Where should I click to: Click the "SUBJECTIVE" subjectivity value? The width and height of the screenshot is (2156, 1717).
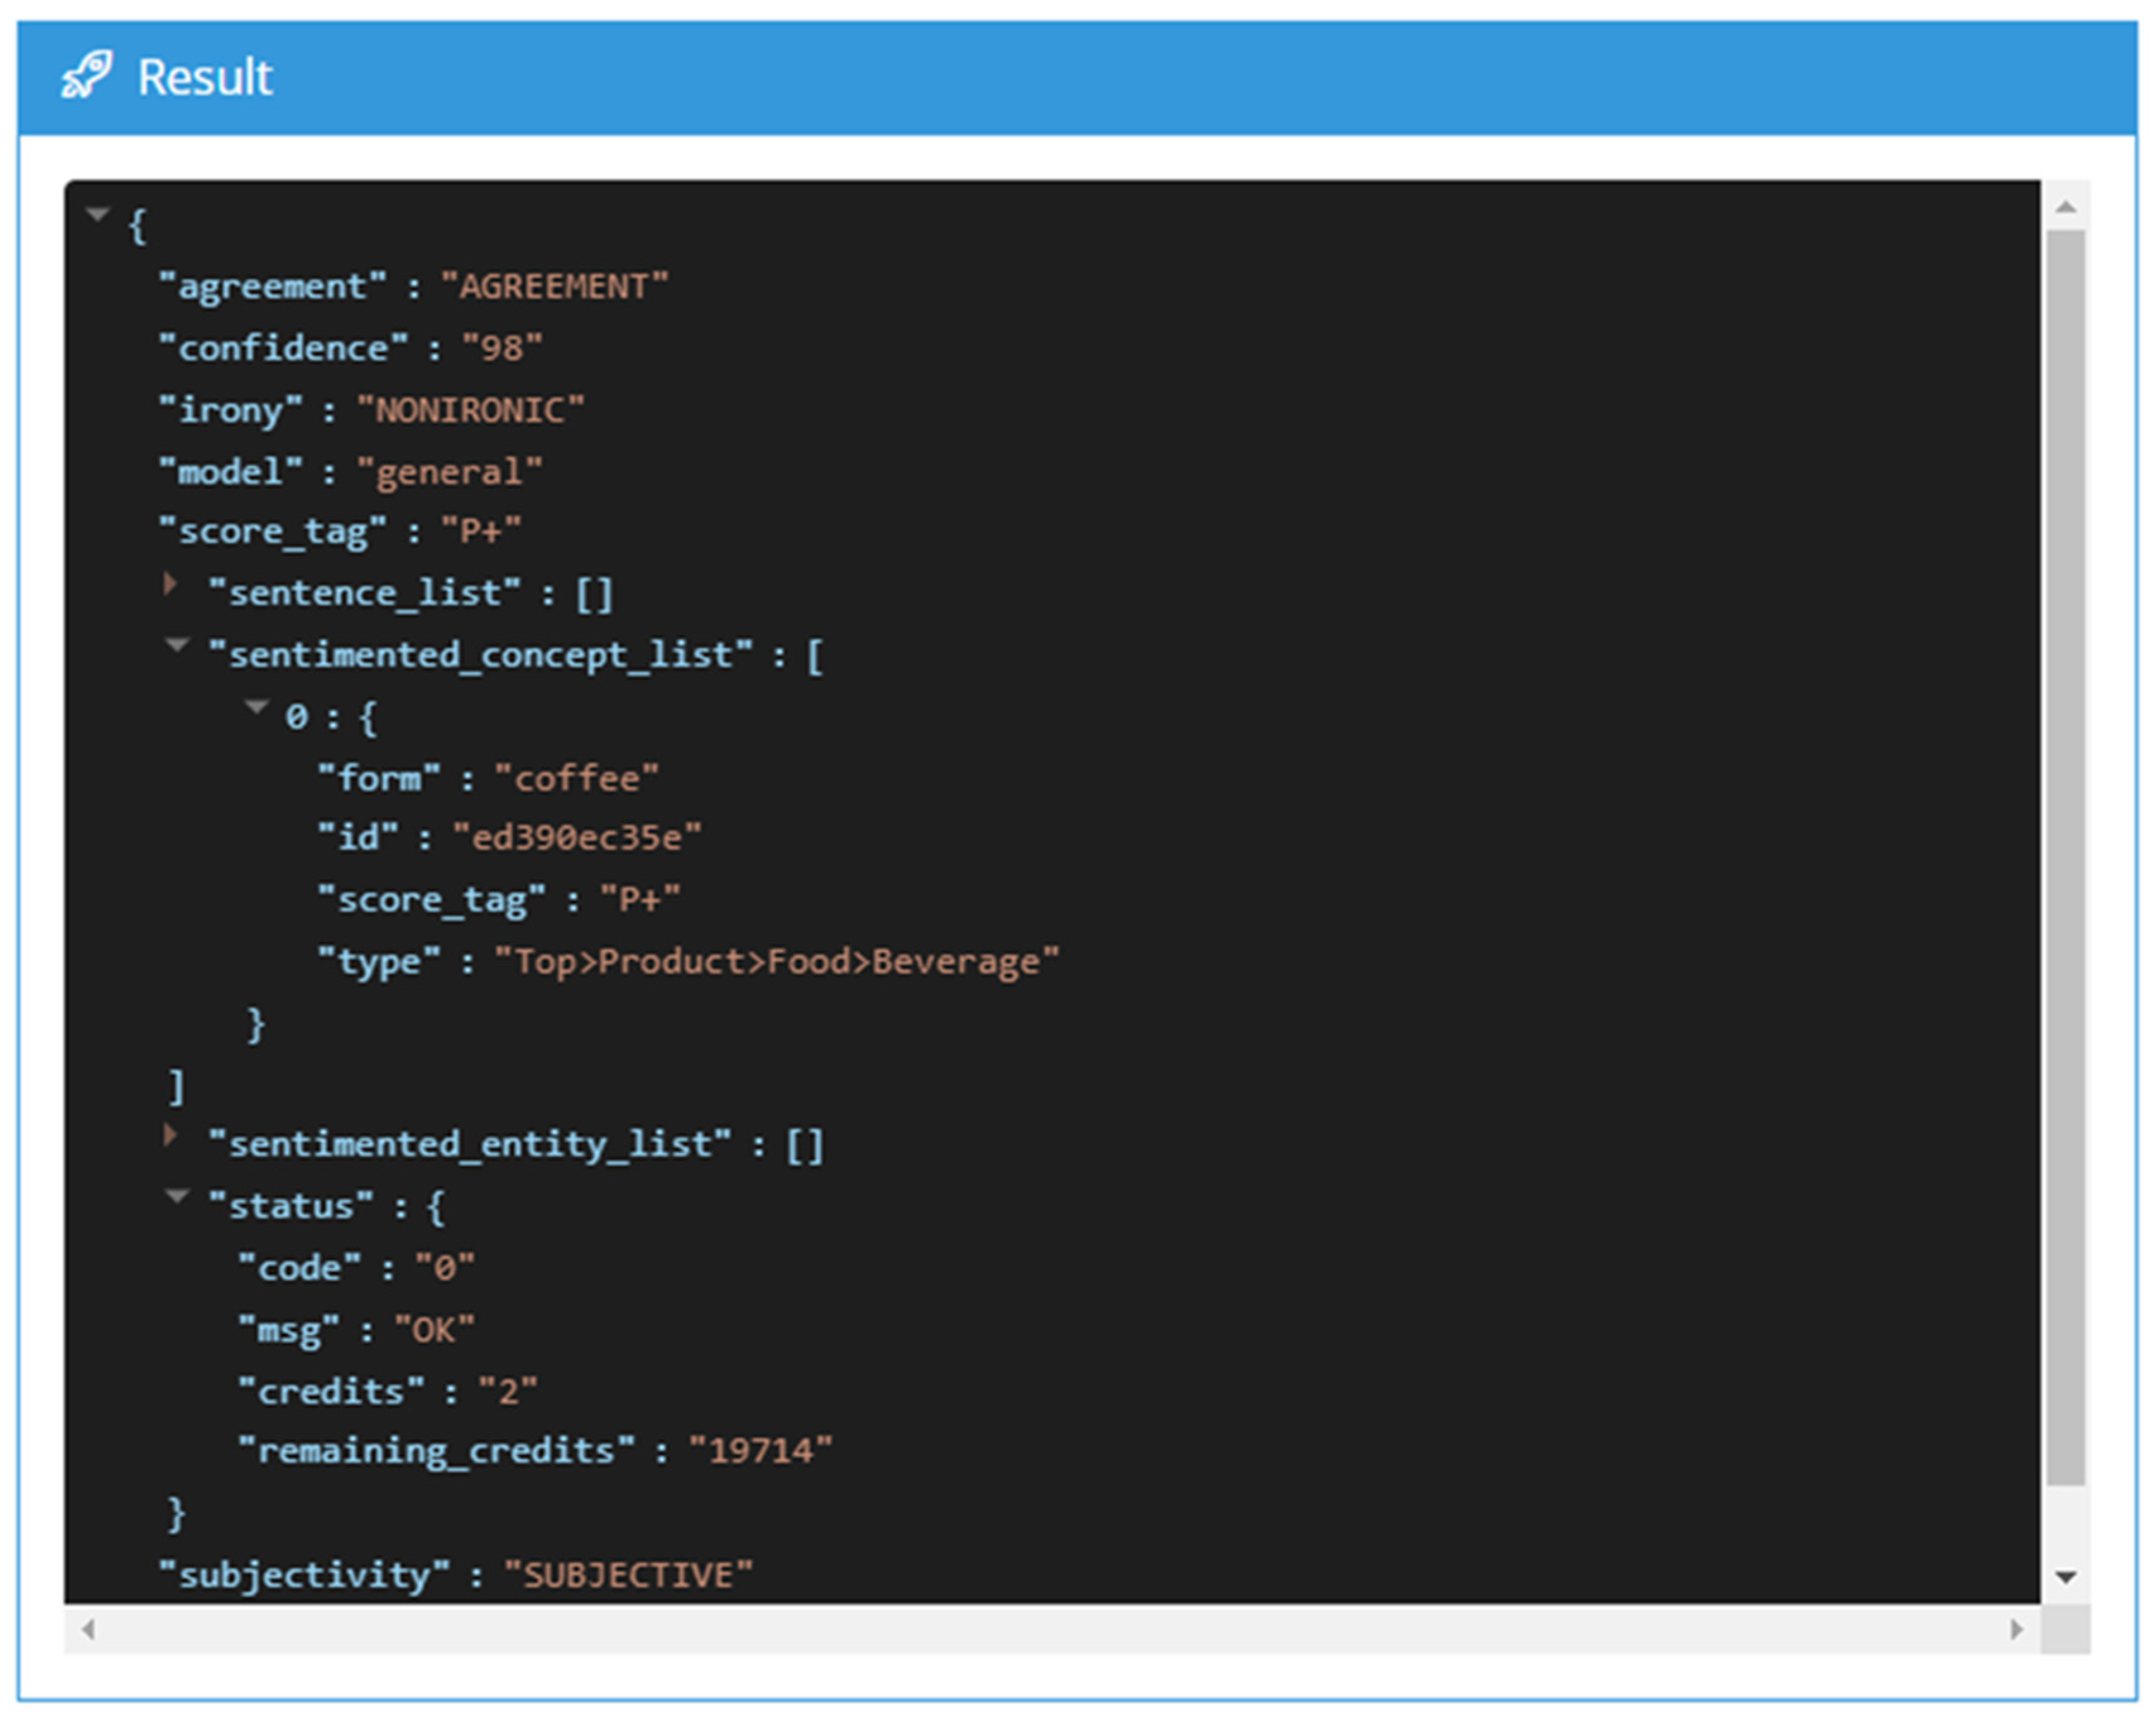point(628,1576)
